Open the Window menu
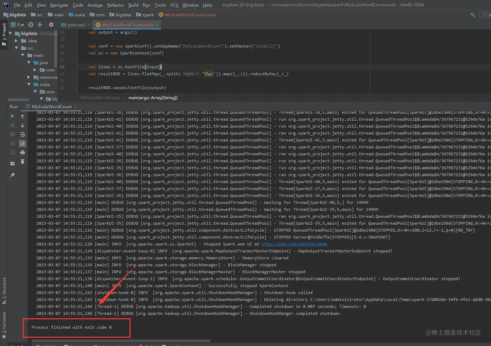The width and height of the screenshot is (491, 346). coord(190,5)
